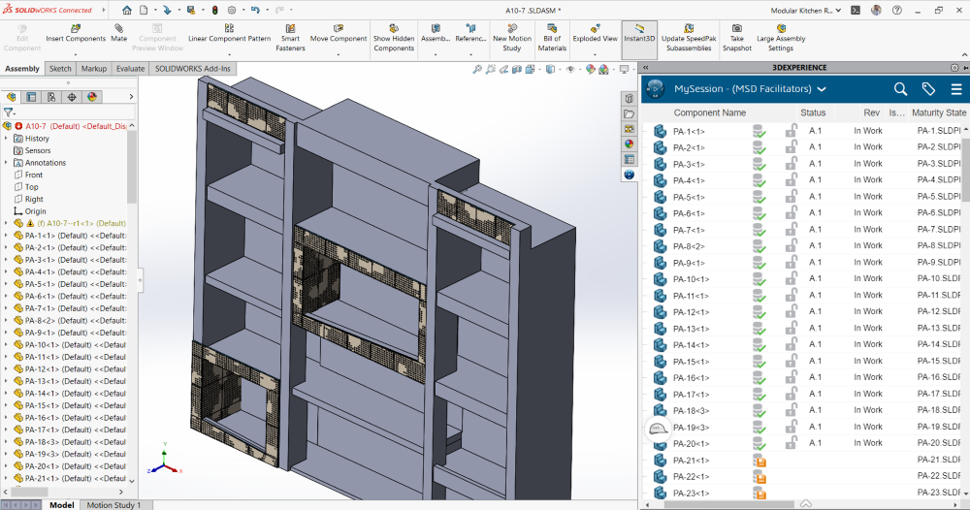This screenshot has height=510, width=970.
Task: Click the Component Name column header
Action: pyautogui.click(x=710, y=112)
